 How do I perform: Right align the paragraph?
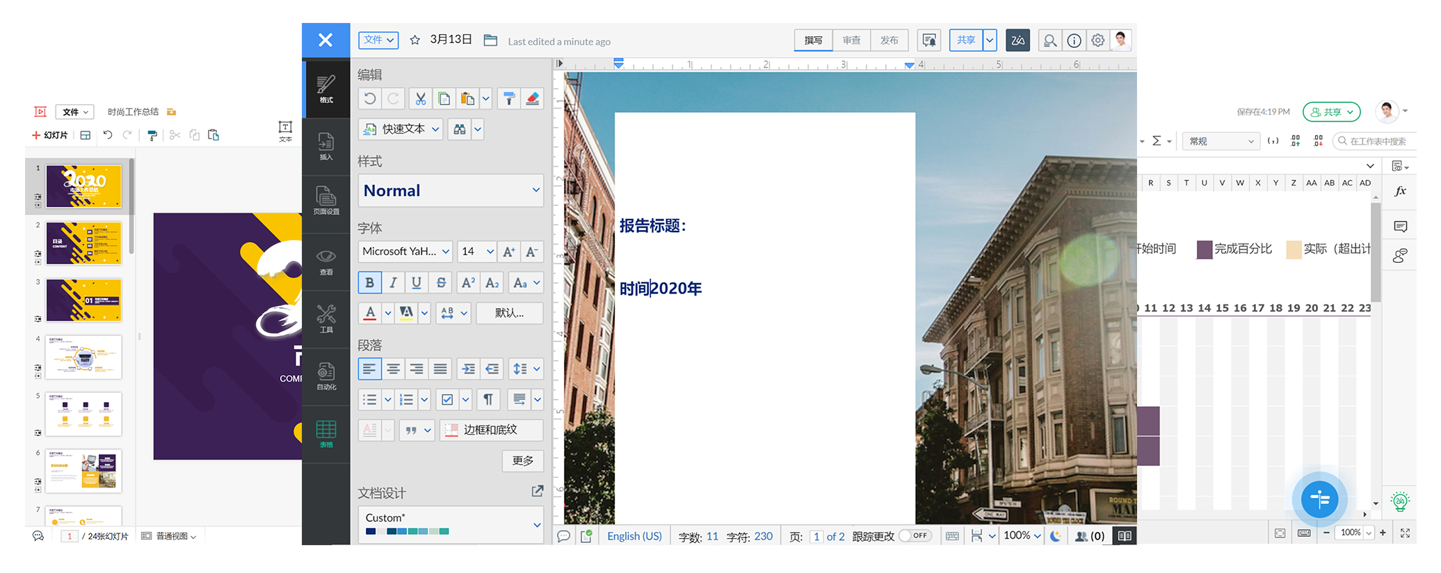pos(417,369)
